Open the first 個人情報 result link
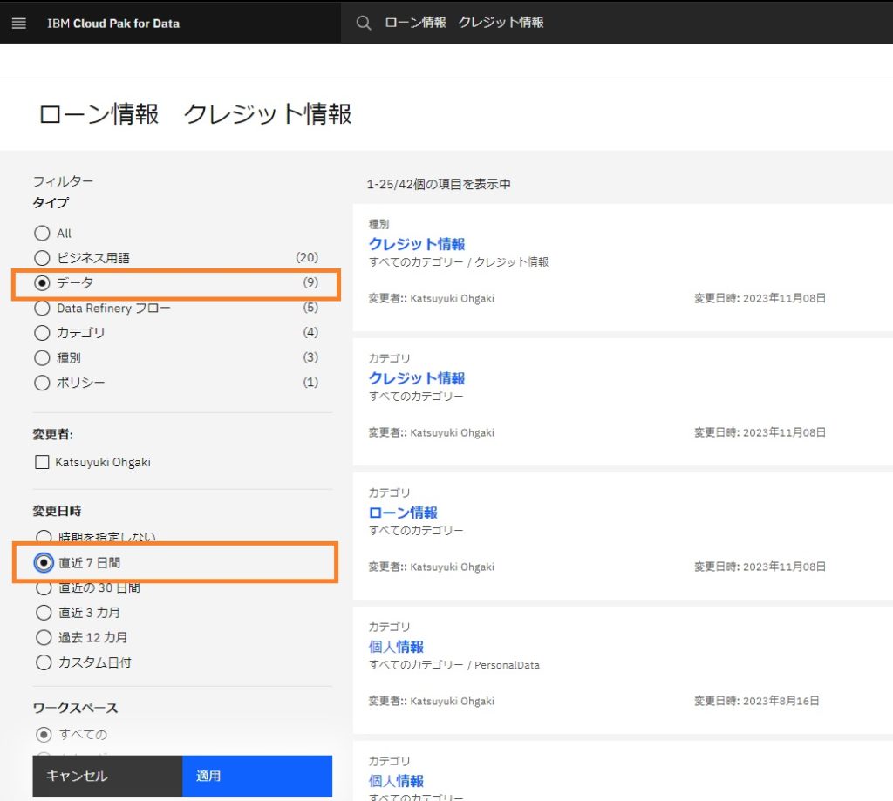893x801 pixels. tap(397, 647)
